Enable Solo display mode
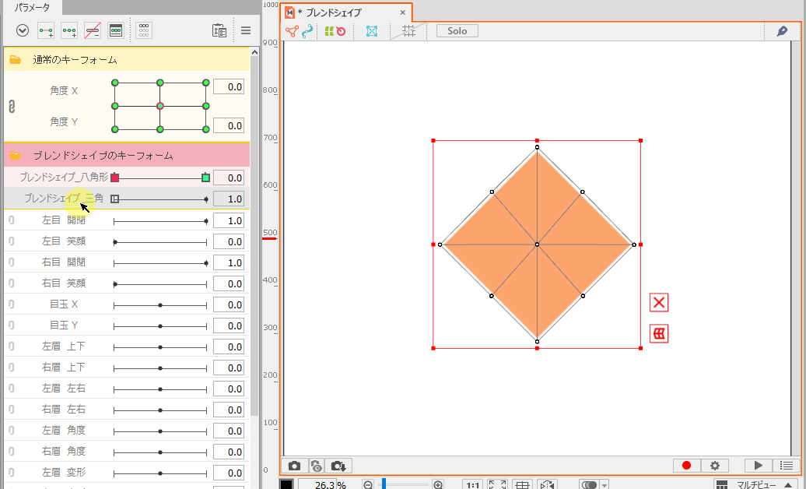This screenshot has width=806, height=489. 456,30
